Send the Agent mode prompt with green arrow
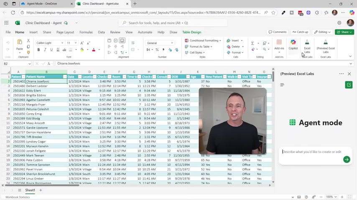 click(347, 159)
